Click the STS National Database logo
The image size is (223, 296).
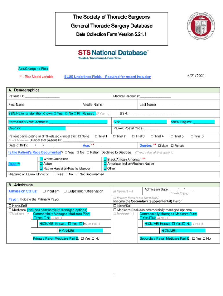[x=114, y=54]
